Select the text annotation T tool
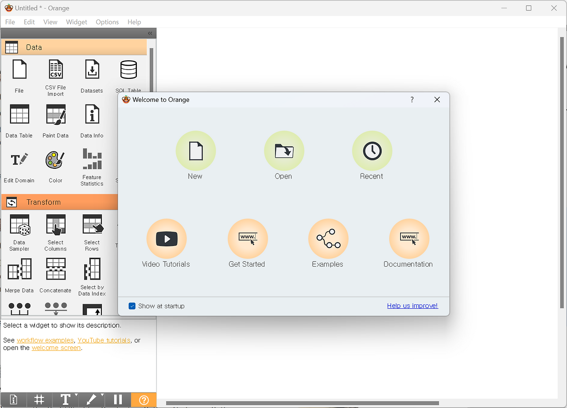Screen dimensions: 567x408 [x=66, y=400]
